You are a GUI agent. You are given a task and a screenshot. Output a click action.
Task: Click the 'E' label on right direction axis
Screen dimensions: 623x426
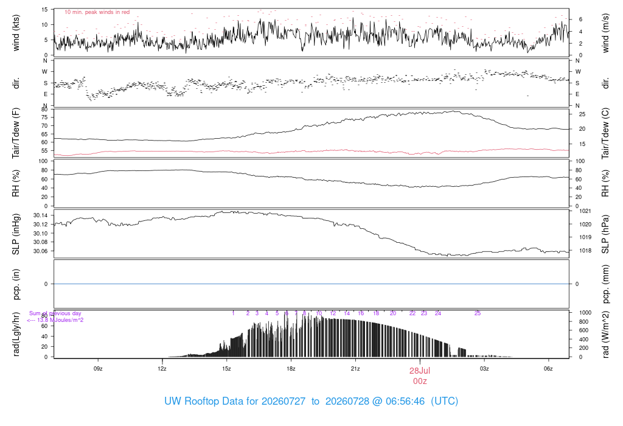point(577,94)
